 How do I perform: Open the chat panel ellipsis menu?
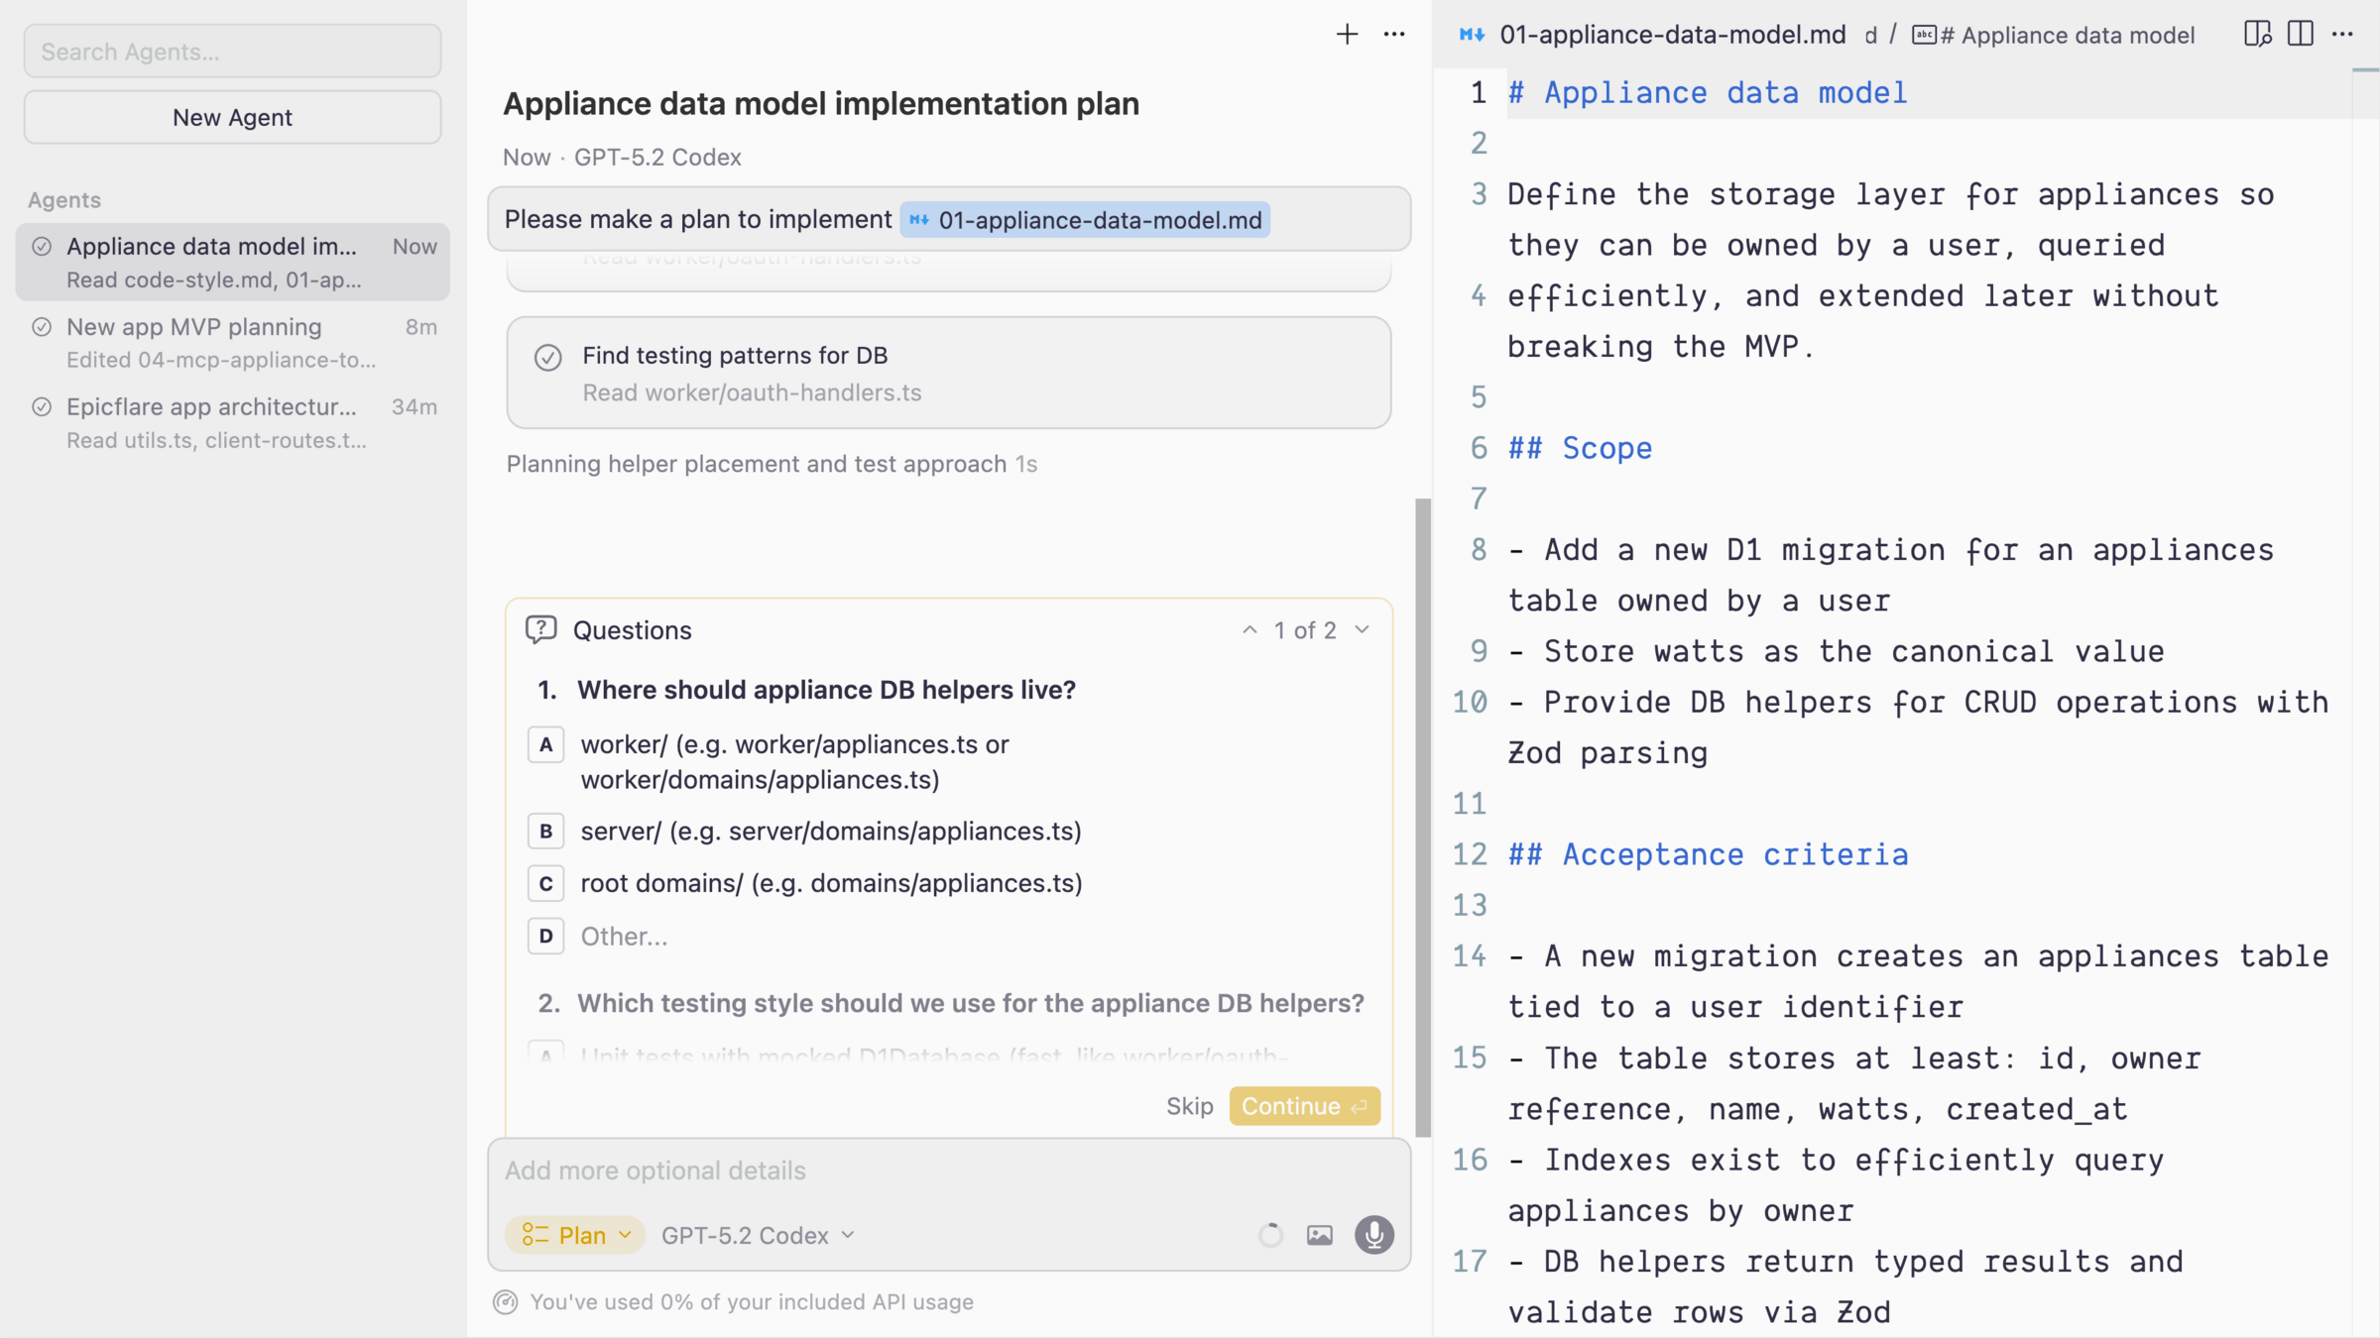point(1394,35)
